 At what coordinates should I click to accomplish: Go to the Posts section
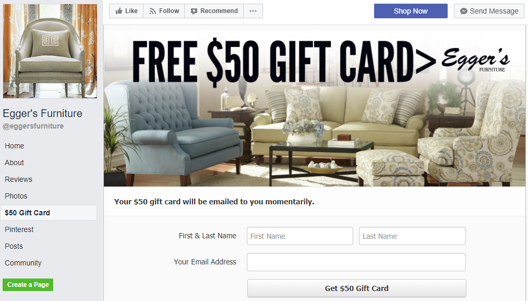click(14, 246)
